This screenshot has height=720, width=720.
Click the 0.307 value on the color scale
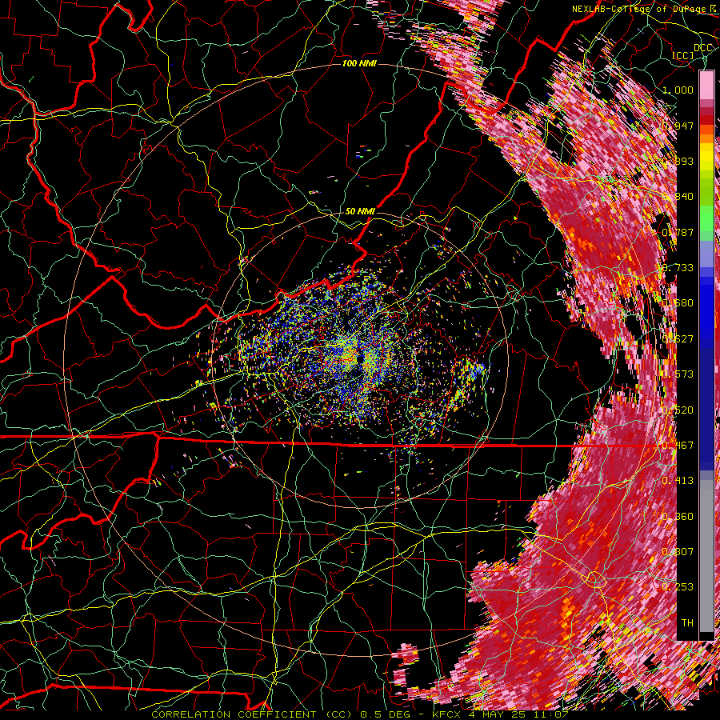(x=678, y=551)
